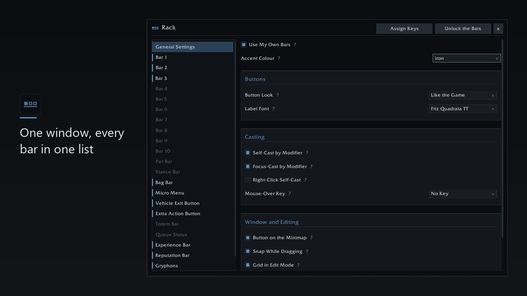Open the Mouse-Over Key dropdown
This screenshot has width=527, height=296.
[x=462, y=194]
